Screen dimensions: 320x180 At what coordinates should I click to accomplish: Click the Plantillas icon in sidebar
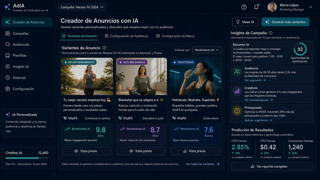tap(7, 55)
